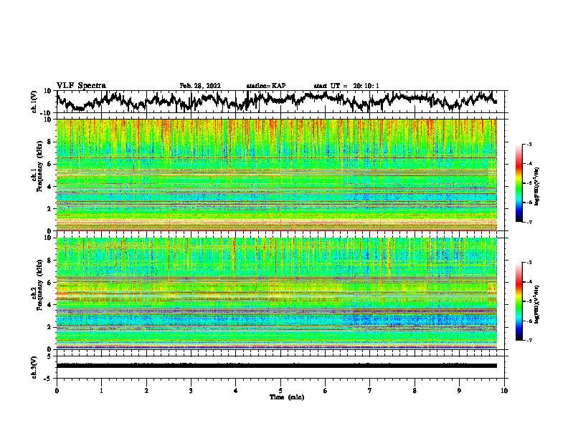Click the "Time (min)" axis label
568x438 pixels.
[x=287, y=397]
